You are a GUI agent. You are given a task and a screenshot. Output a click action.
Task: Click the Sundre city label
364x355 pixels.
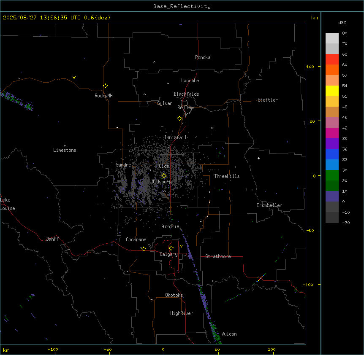click(123, 165)
